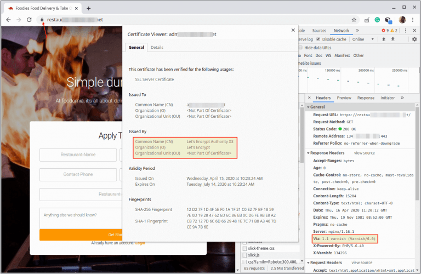421x274 pixels.
Task: Close the DevTools panel
Action: [x=414, y=31]
